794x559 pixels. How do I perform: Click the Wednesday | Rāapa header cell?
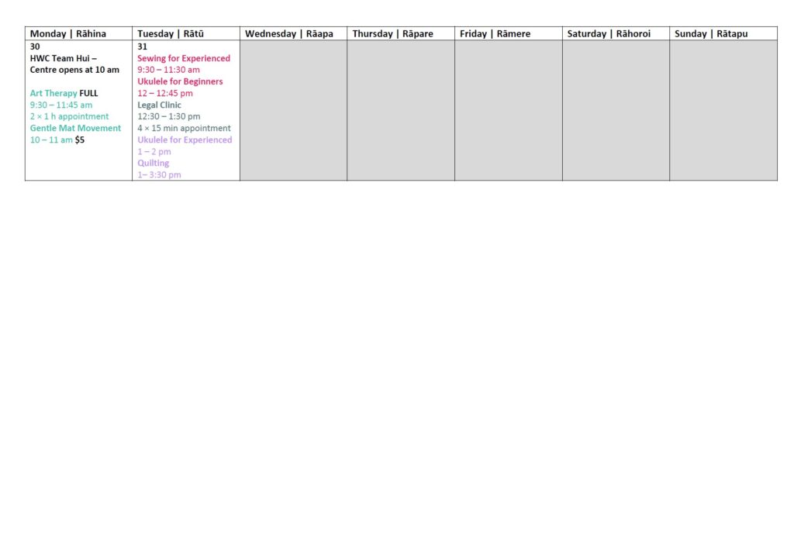click(288, 34)
